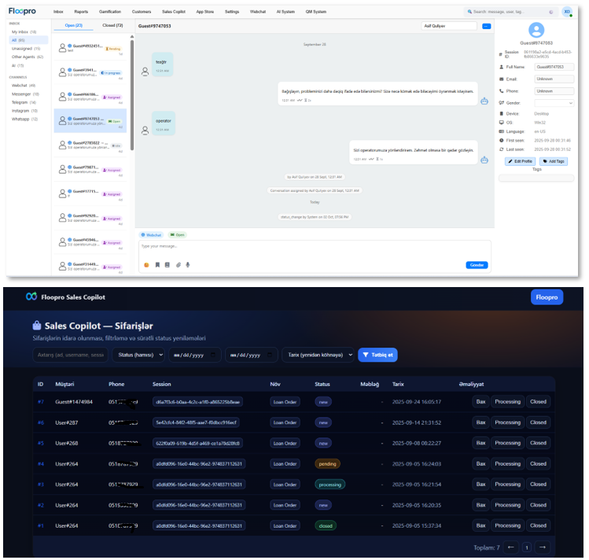Click the orange pending status badge

tap(328, 464)
